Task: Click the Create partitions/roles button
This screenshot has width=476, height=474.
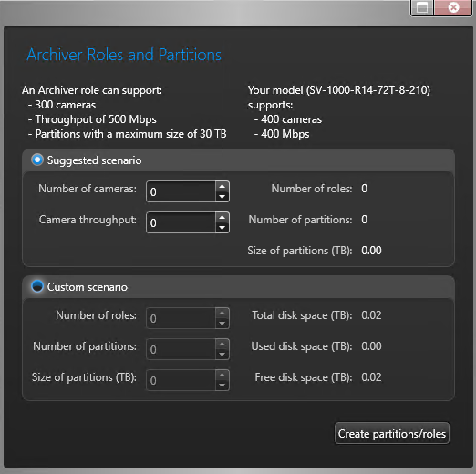Action: pyautogui.click(x=392, y=433)
